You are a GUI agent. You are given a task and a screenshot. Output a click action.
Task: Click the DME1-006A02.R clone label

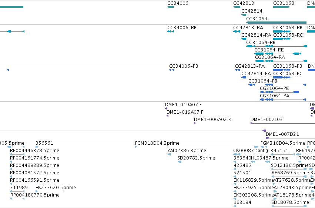click(x=212, y=120)
